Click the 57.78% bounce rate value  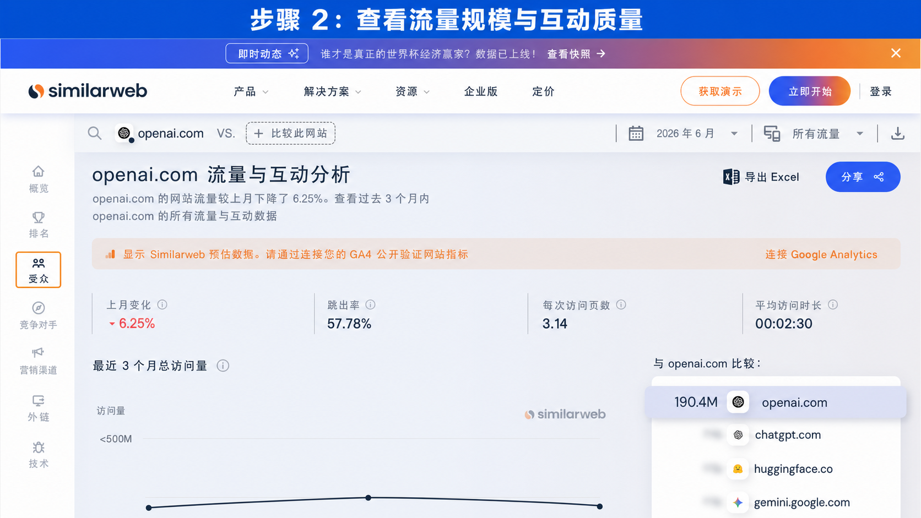(x=349, y=324)
